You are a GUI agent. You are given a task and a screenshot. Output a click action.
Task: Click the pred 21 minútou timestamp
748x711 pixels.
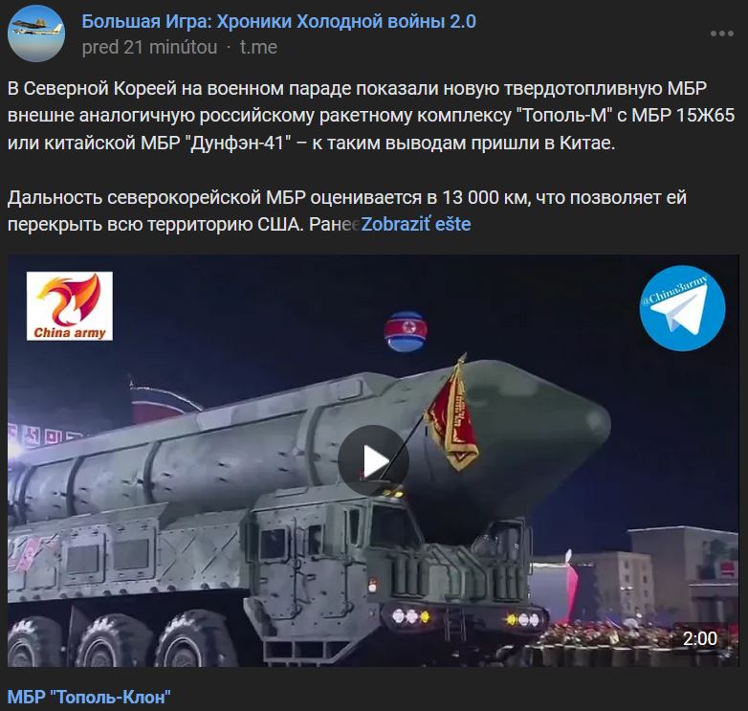pos(149,47)
